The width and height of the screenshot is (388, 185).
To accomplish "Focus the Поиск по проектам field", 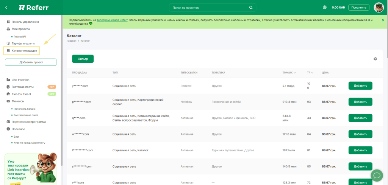I will coord(208,8).
